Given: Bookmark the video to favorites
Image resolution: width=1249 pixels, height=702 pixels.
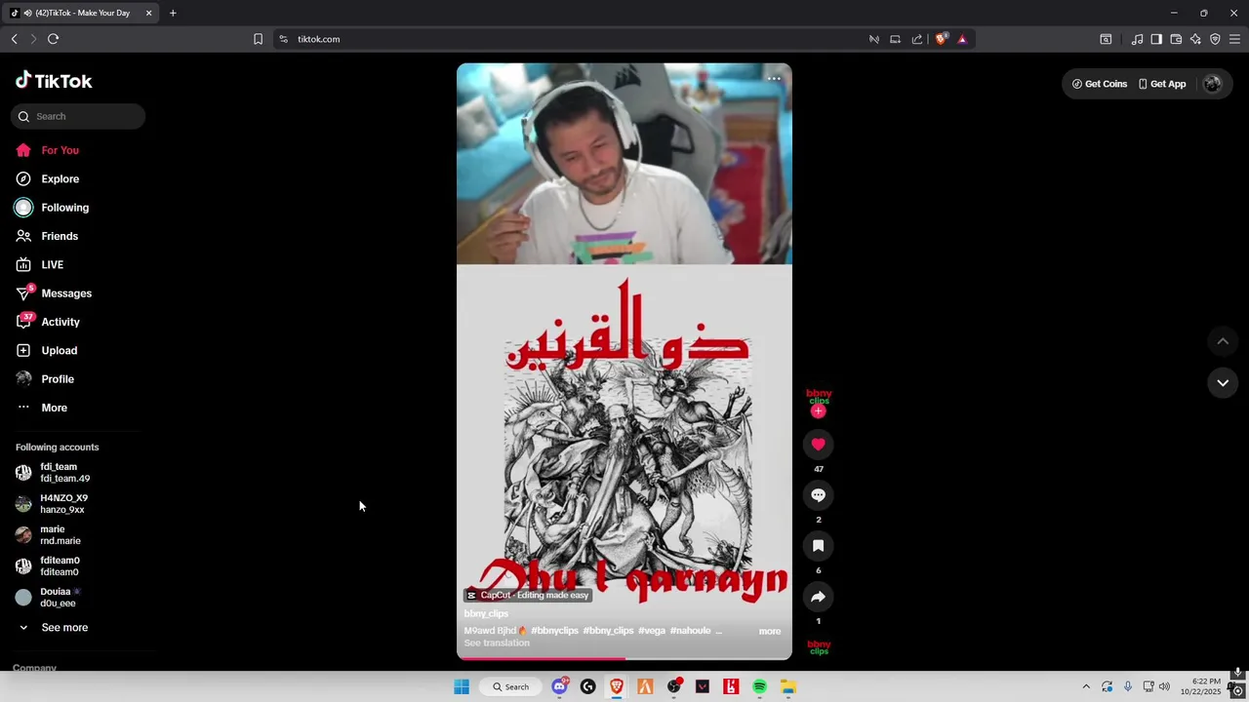Looking at the screenshot, I should coord(819,546).
